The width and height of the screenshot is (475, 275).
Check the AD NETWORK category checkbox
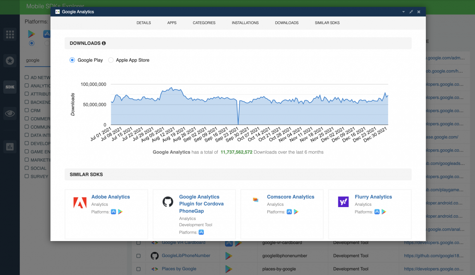click(x=27, y=77)
